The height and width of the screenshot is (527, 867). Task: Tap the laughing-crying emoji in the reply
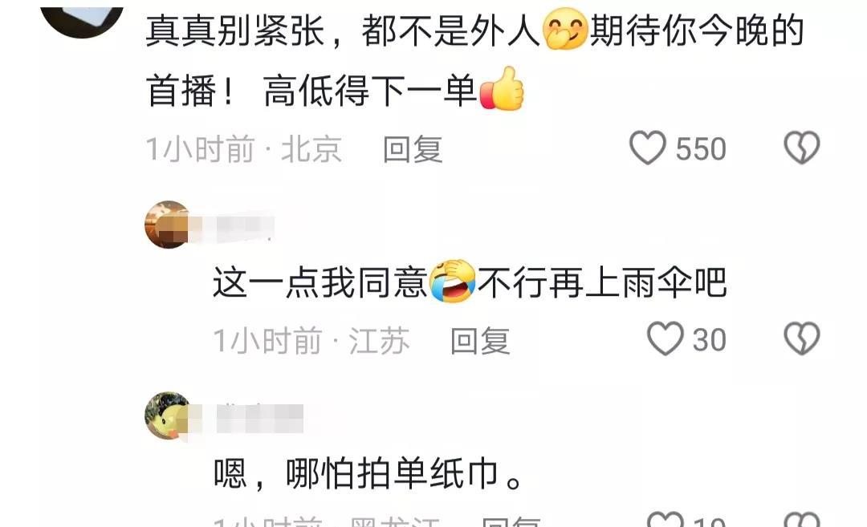coord(452,282)
